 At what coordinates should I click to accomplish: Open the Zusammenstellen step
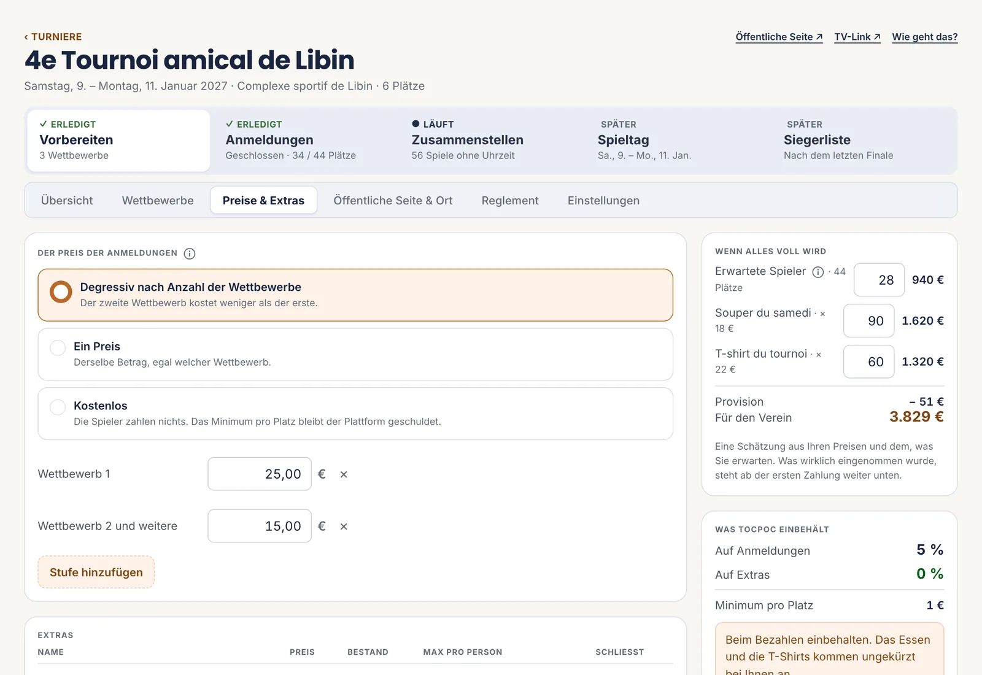pos(491,141)
